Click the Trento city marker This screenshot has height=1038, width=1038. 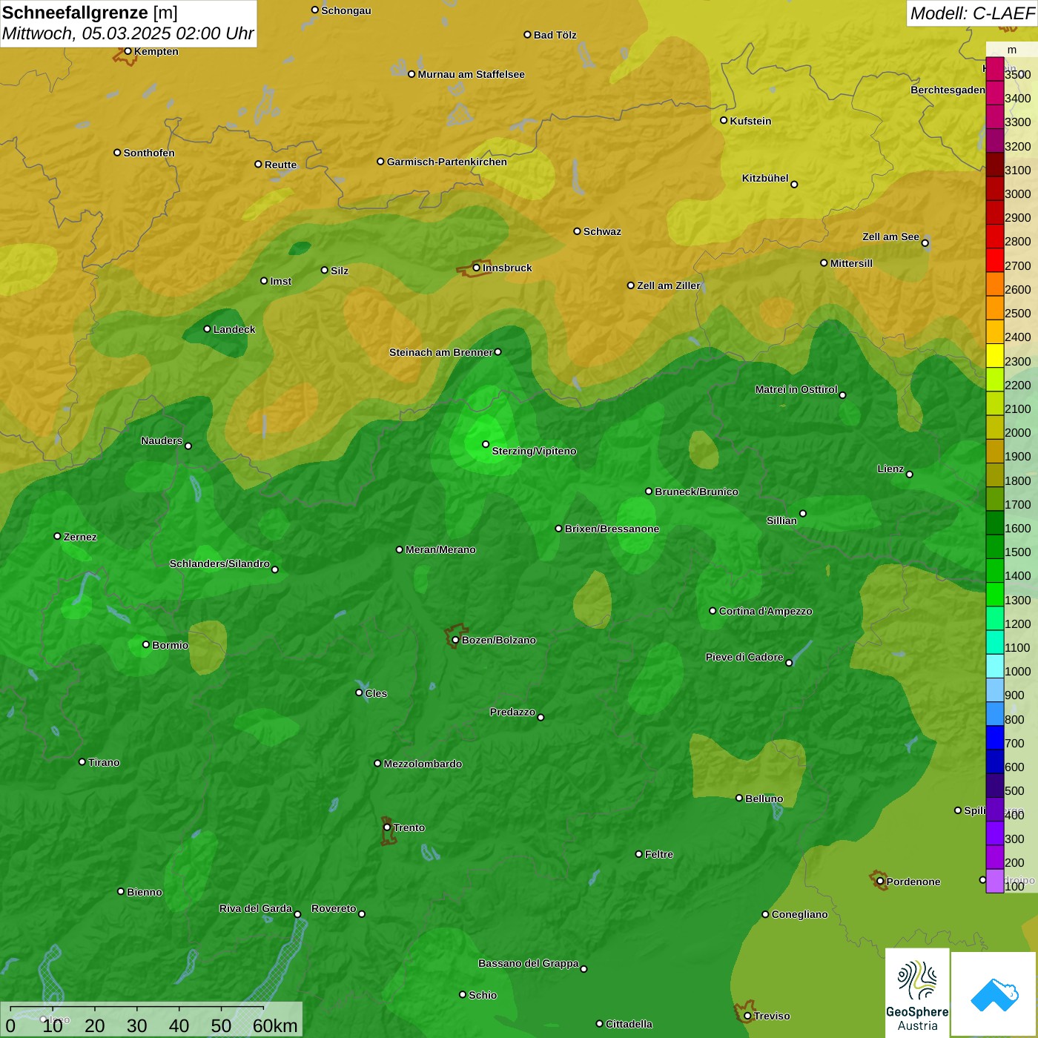tap(387, 827)
